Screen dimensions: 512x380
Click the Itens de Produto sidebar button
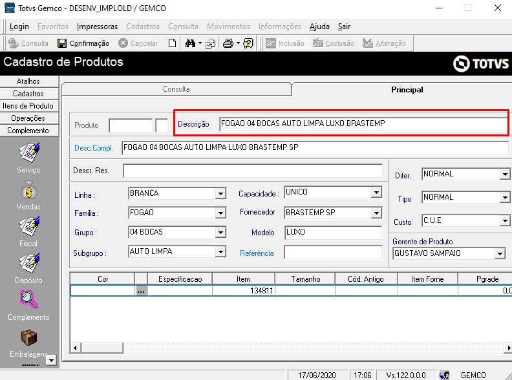(28, 106)
